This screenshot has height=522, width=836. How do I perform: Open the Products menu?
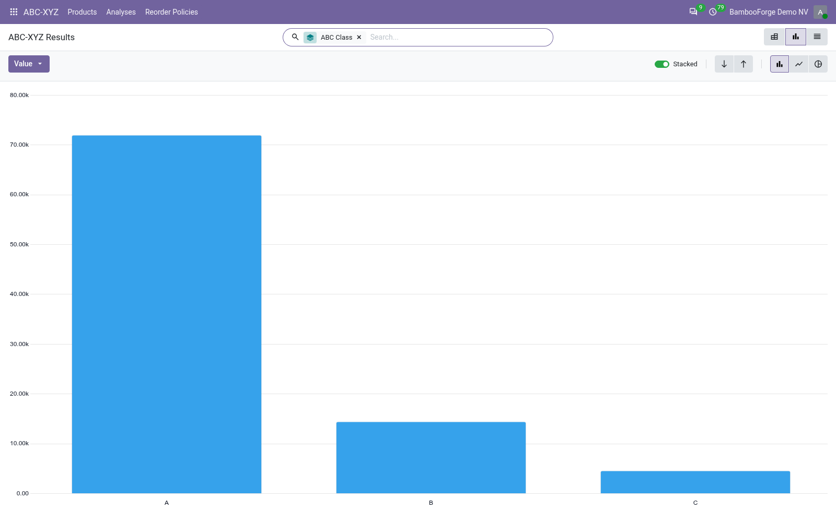82,12
